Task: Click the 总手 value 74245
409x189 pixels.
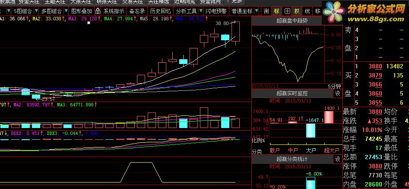Action: 374,139
